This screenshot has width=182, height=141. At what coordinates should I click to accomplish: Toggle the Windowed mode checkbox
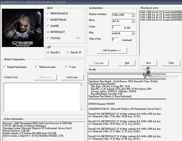tap(36, 67)
